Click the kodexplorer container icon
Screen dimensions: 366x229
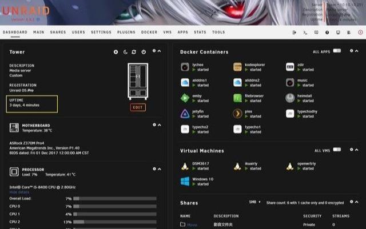(x=237, y=67)
